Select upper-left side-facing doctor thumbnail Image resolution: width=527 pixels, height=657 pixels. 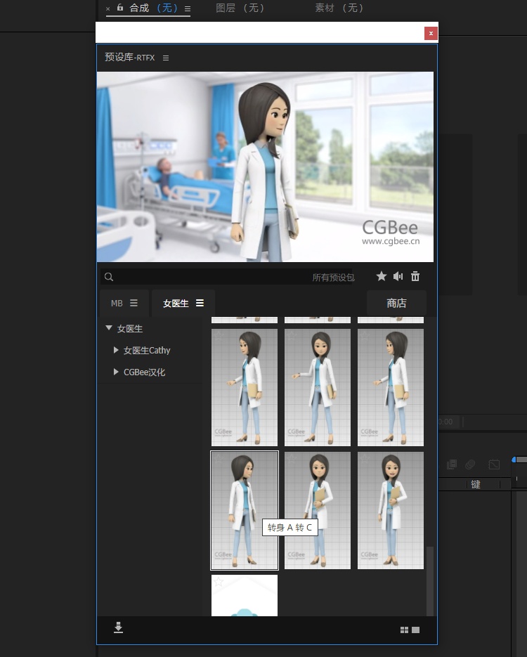tap(245, 387)
